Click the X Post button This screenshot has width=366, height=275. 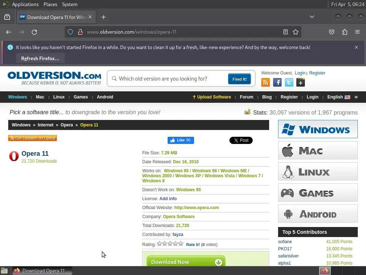(241, 140)
